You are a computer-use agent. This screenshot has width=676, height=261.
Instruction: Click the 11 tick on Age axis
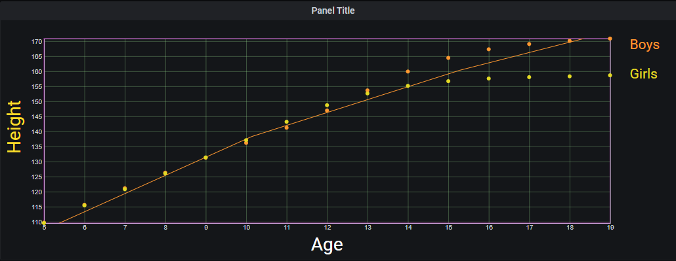(287, 228)
